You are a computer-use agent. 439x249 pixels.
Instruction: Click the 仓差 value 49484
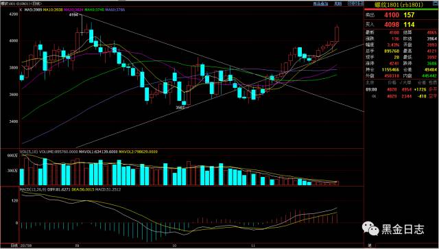pos(431,69)
